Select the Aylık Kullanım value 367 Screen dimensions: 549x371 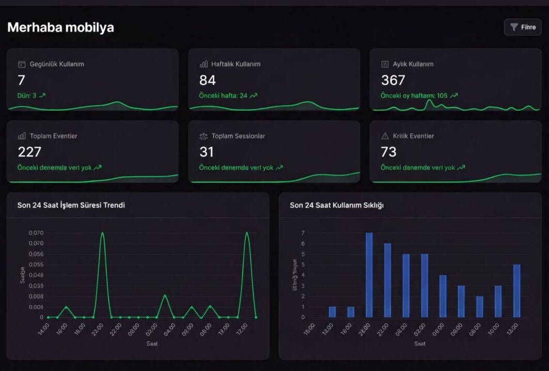(x=393, y=80)
